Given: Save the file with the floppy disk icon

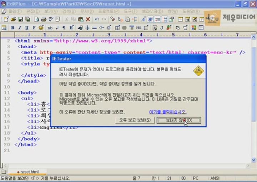Looking at the screenshot, I should (20, 19).
